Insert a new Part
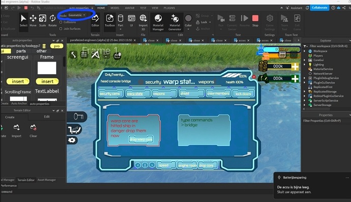 point(121,20)
